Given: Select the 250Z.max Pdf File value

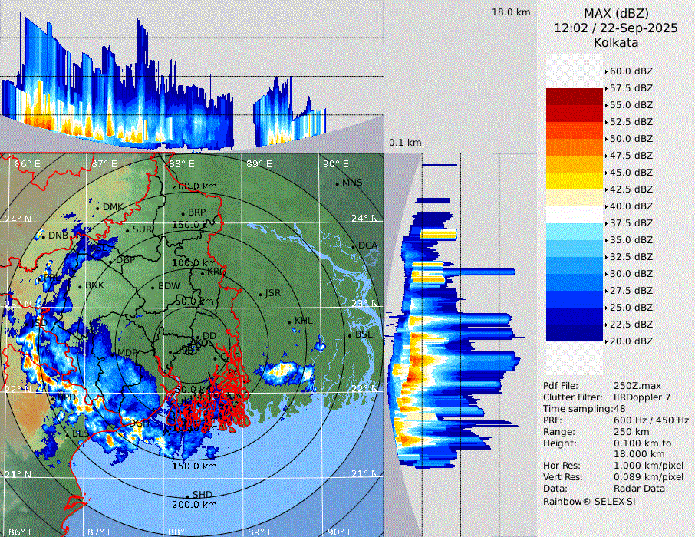Looking at the screenshot, I should pyautogui.click(x=632, y=385).
